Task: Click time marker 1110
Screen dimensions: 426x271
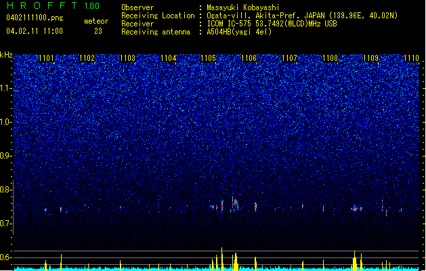Action: pos(411,58)
